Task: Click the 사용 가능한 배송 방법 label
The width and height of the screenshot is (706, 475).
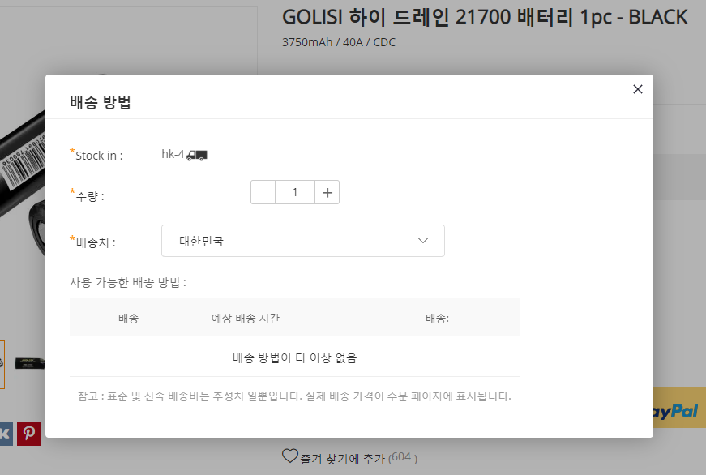Action: 128,282
